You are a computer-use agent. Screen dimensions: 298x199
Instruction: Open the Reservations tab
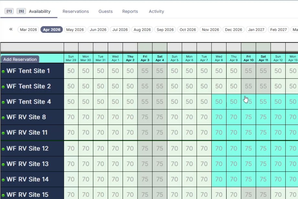point(76,11)
